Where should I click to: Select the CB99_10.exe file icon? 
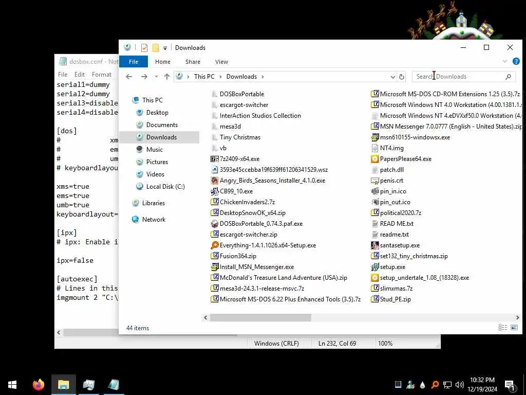[214, 191]
